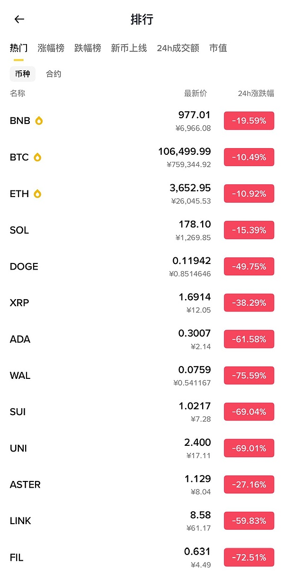Select the 币种 filter chip
Viewport: 284px width, 574px height.
click(22, 74)
